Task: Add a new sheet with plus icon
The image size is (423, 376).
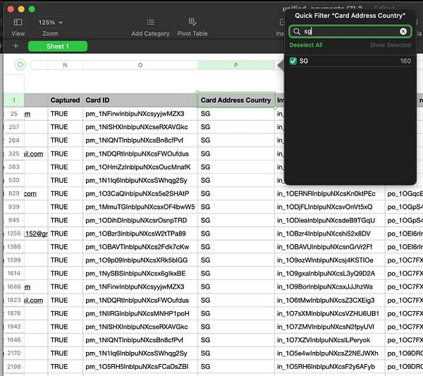Action: click(x=16, y=47)
